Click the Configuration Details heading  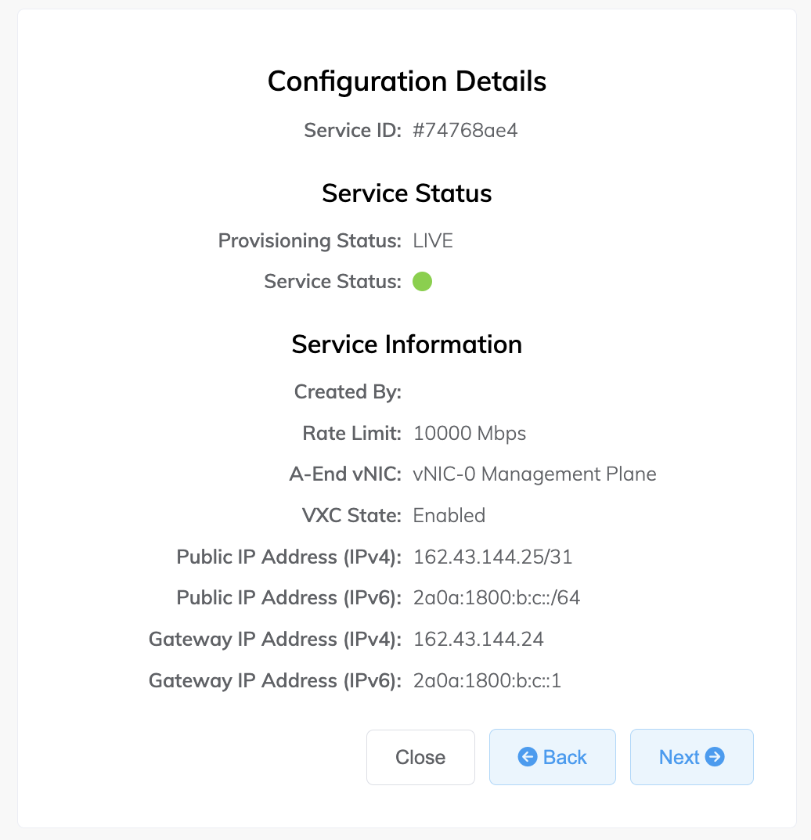click(406, 81)
